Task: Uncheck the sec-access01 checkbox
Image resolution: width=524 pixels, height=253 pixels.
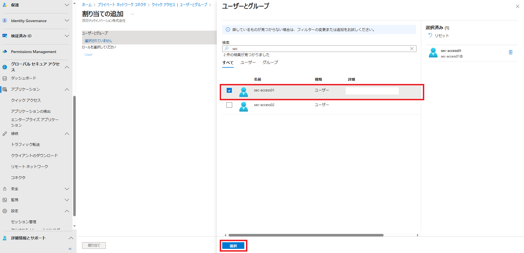Action: click(x=229, y=90)
